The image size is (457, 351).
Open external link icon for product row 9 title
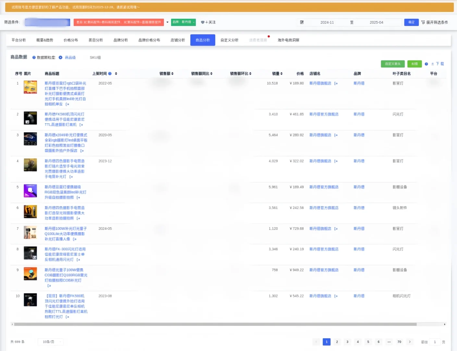tap(49, 286)
